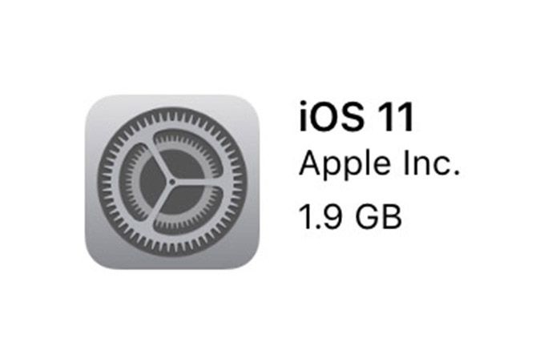Click the Settings gear app icon
Viewport: 548px width, 346px height.
coord(172,182)
